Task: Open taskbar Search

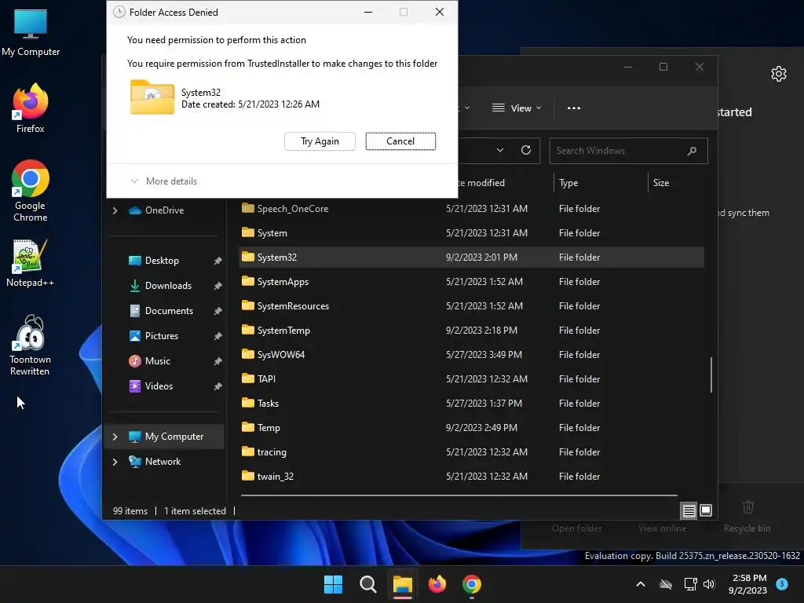Action: 367,584
